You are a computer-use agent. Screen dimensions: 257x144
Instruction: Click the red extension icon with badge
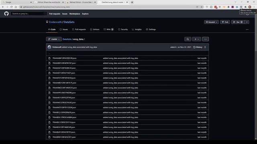click(216, 7)
